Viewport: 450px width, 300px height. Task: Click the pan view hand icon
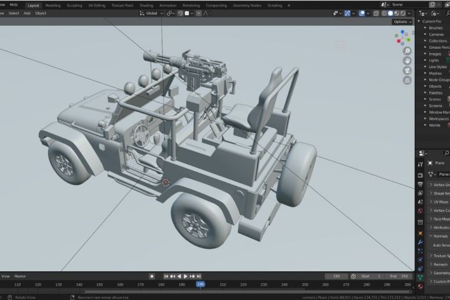[407, 61]
